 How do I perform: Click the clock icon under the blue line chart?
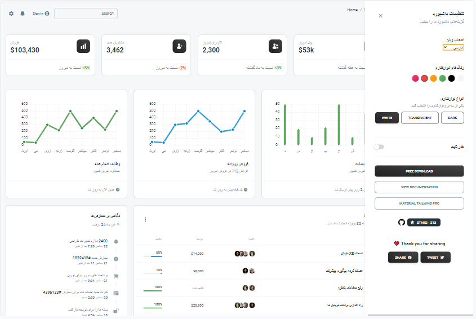pyautogui.click(x=246, y=189)
